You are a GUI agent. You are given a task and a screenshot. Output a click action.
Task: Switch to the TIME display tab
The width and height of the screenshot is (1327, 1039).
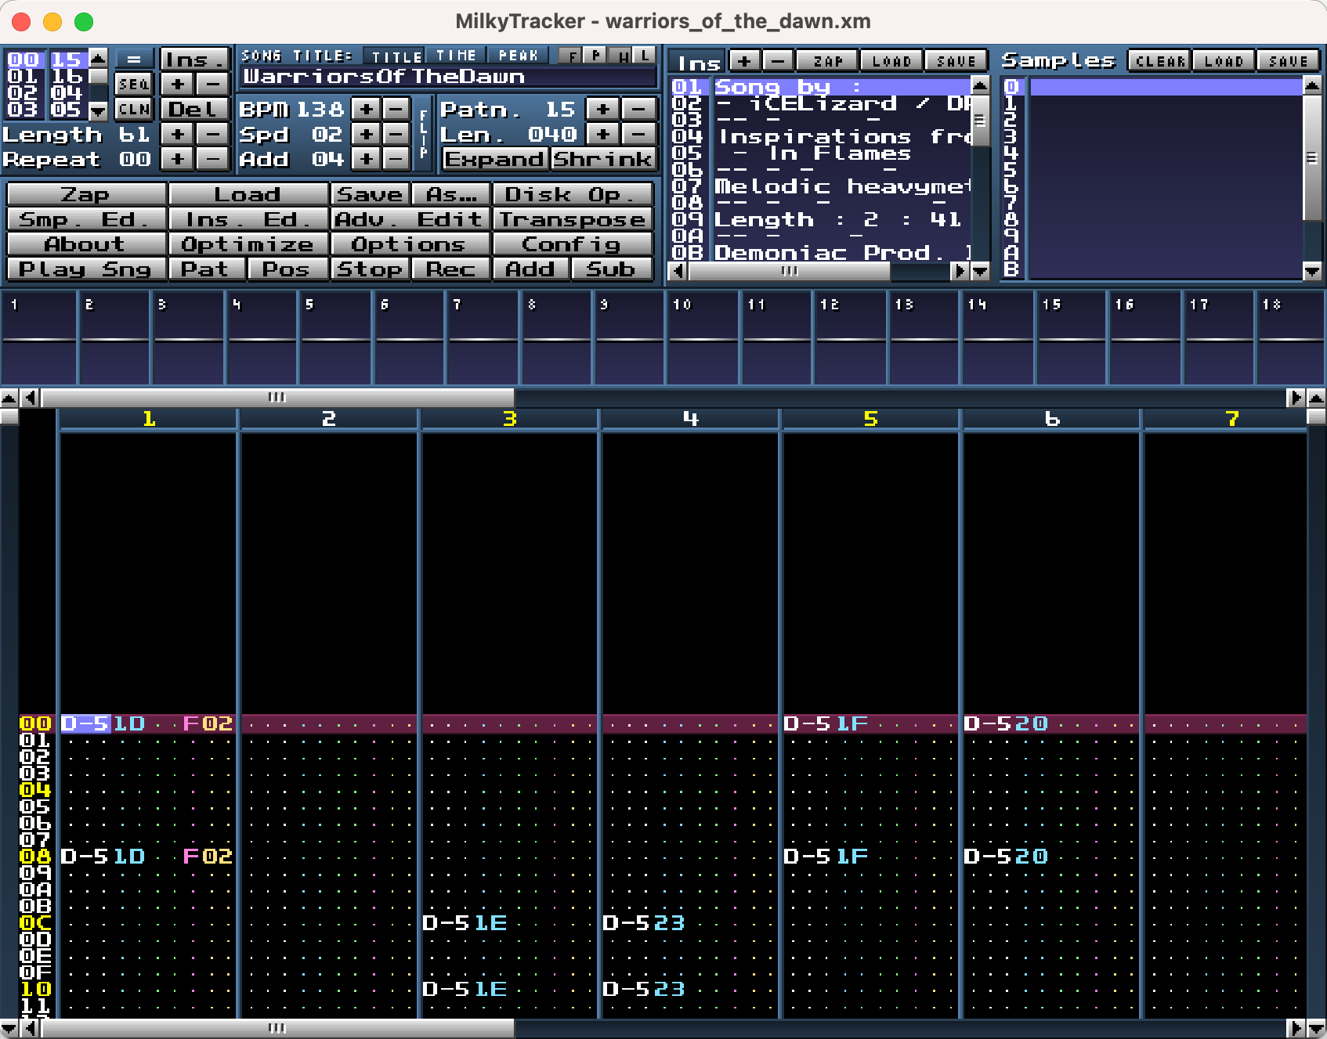[456, 56]
